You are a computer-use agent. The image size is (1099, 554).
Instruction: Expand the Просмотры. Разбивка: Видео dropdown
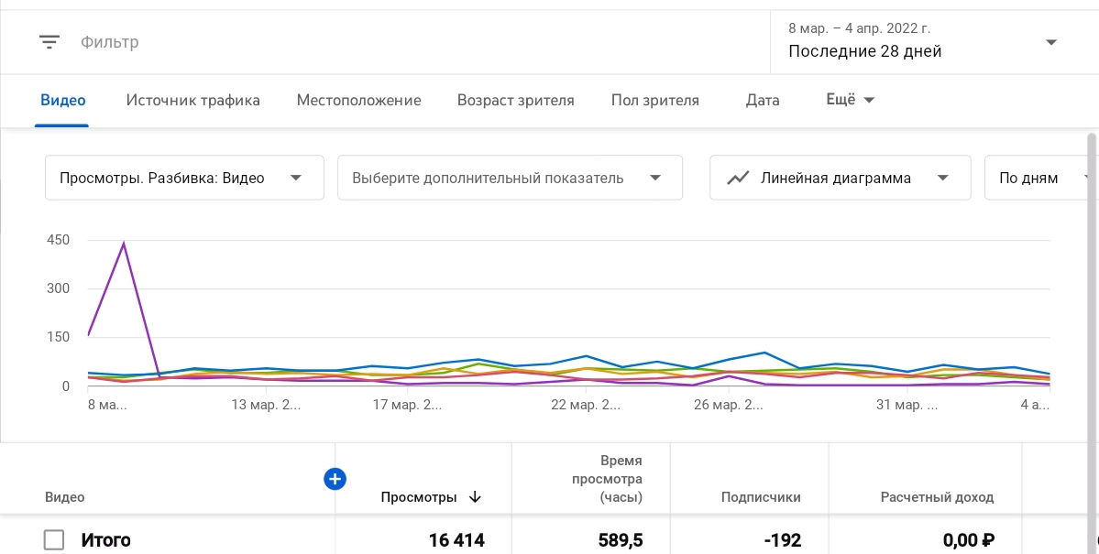click(x=184, y=178)
